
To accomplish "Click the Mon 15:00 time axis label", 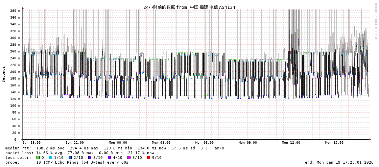I will click(x=334, y=143).
